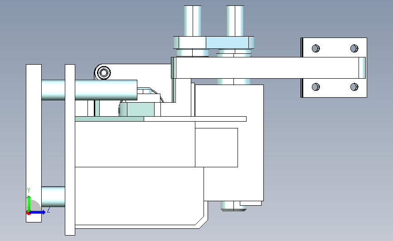Select the right vertical shaft at the top
Viewport: 393px width, 241px height.
[x=235, y=21]
